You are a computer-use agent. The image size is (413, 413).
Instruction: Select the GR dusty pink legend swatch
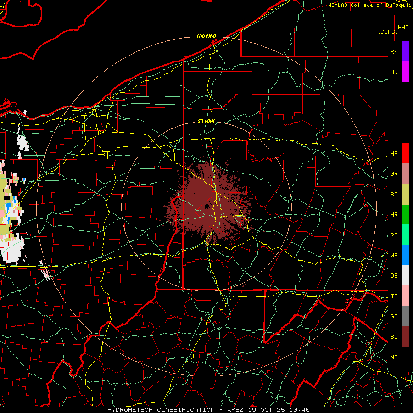(x=405, y=174)
